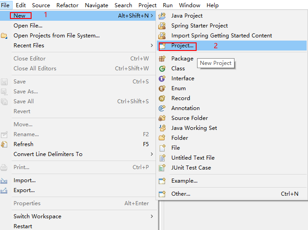This screenshot has height=230, width=308.
Task: Click the Export icon in File menu
Action: pos(4,190)
